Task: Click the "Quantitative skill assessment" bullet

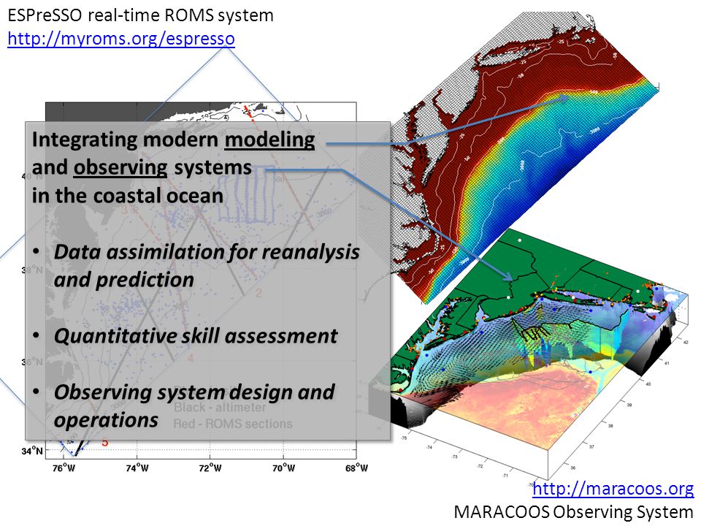Action: click(196, 336)
